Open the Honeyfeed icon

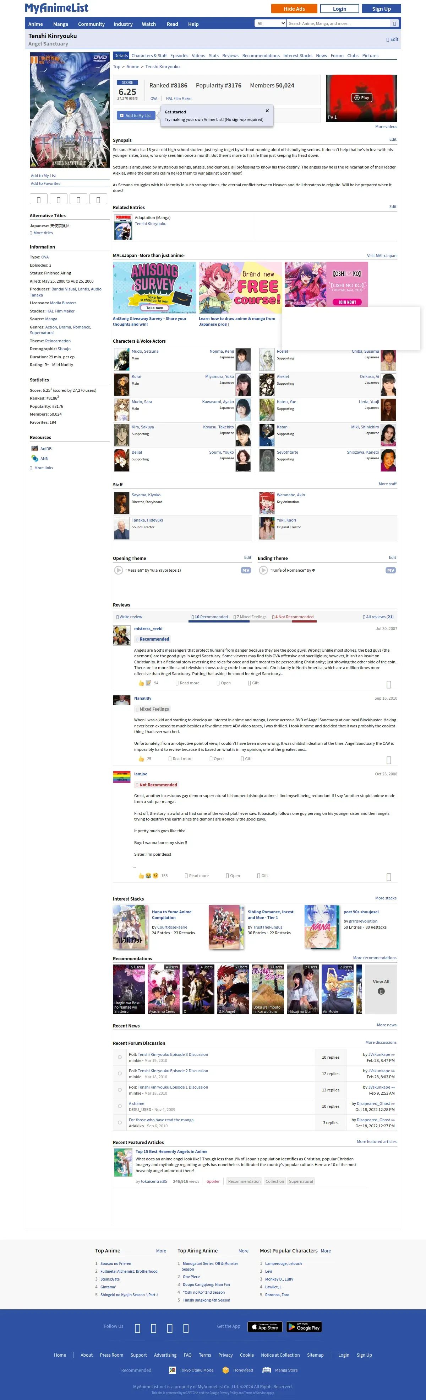[226, 1370]
